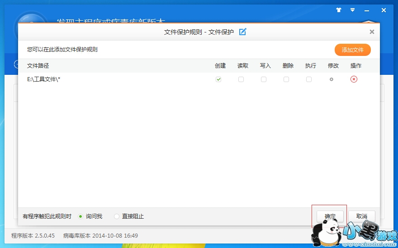Click the 写入 column header
Screen dimensions: 398x248
265,66
